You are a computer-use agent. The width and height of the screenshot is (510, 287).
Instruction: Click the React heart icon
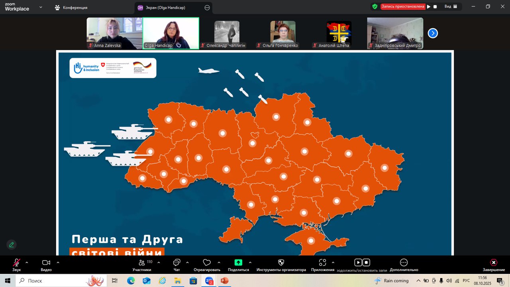(x=207, y=263)
